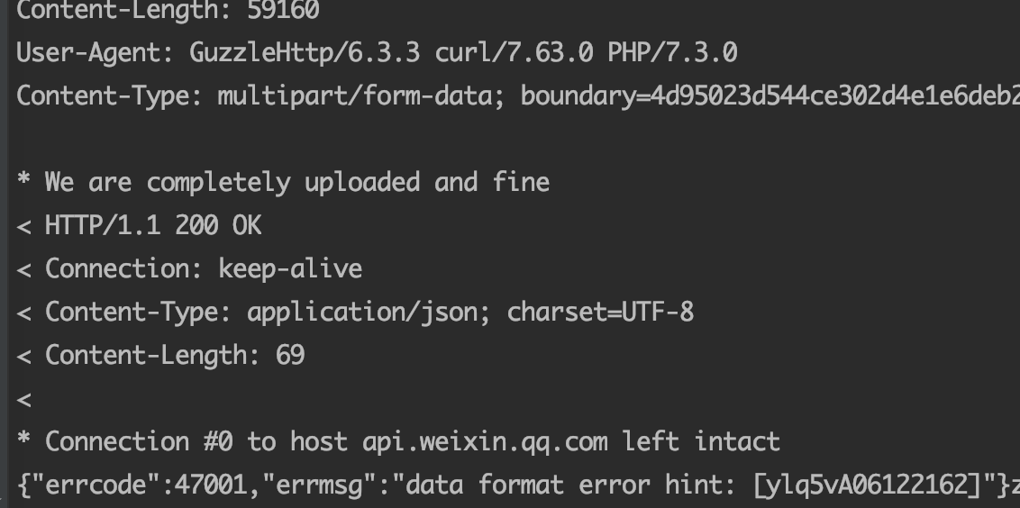Select the curl/7.63.0 version text

pyautogui.click(x=514, y=52)
